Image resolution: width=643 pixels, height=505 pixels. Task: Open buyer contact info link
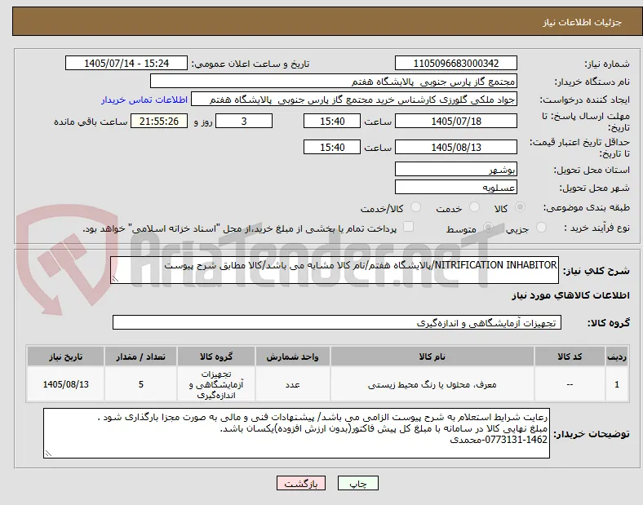144,100
